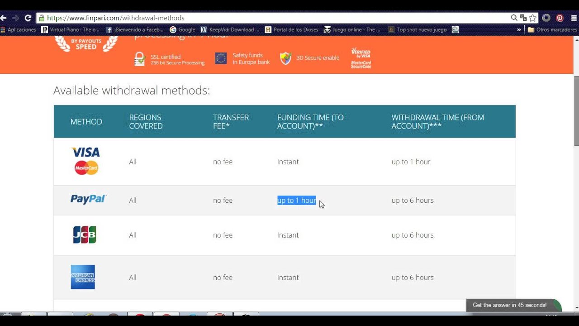Open the Google bookmark
This screenshot has width=579, height=326.
pyautogui.click(x=182, y=30)
